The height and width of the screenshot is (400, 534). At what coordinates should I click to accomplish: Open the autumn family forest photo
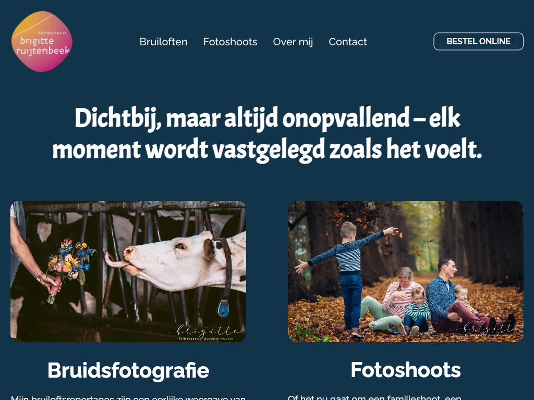pyautogui.click(x=406, y=271)
